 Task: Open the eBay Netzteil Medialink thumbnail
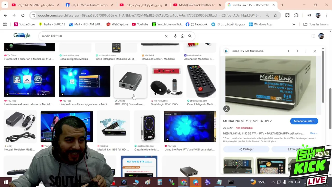pos(20,126)
